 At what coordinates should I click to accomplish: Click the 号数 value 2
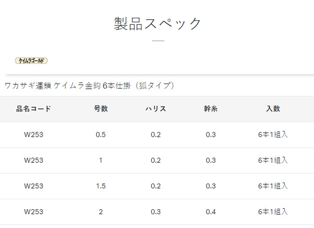click(100, 212)
